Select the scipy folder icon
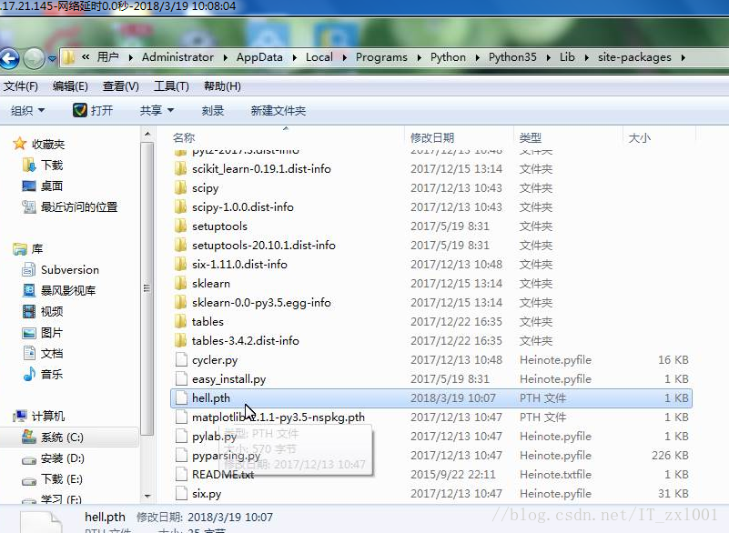 click(180, 187)
